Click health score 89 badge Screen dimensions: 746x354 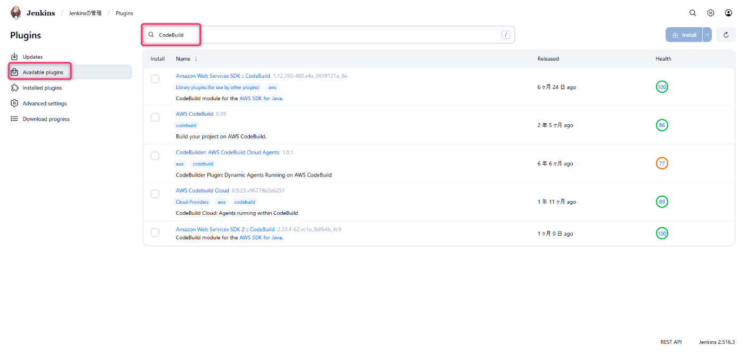(662, 202)
